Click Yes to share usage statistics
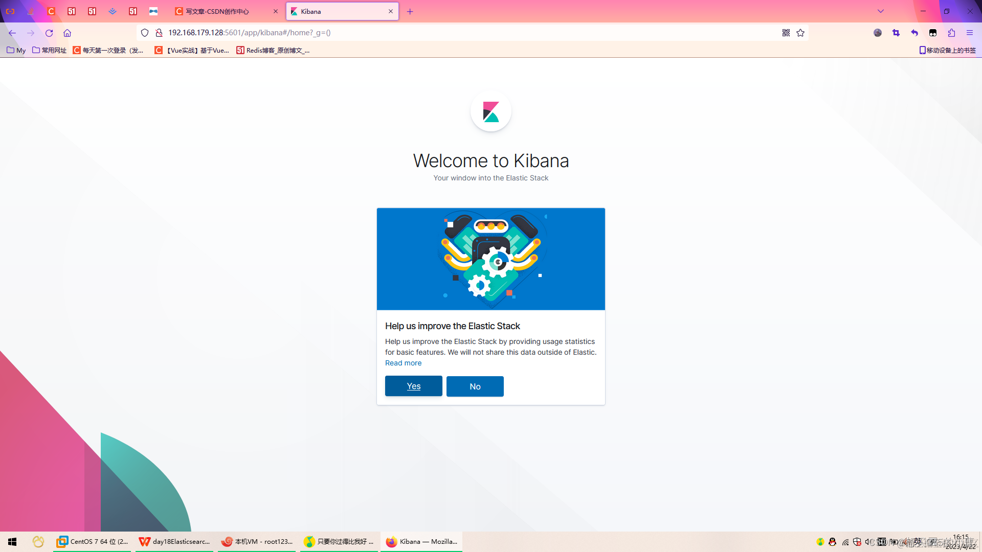This screenshot has height=552, width=982. pos(413,386)
